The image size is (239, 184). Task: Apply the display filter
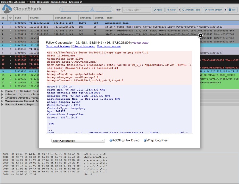pyautogui.click(x=158, y=10)
